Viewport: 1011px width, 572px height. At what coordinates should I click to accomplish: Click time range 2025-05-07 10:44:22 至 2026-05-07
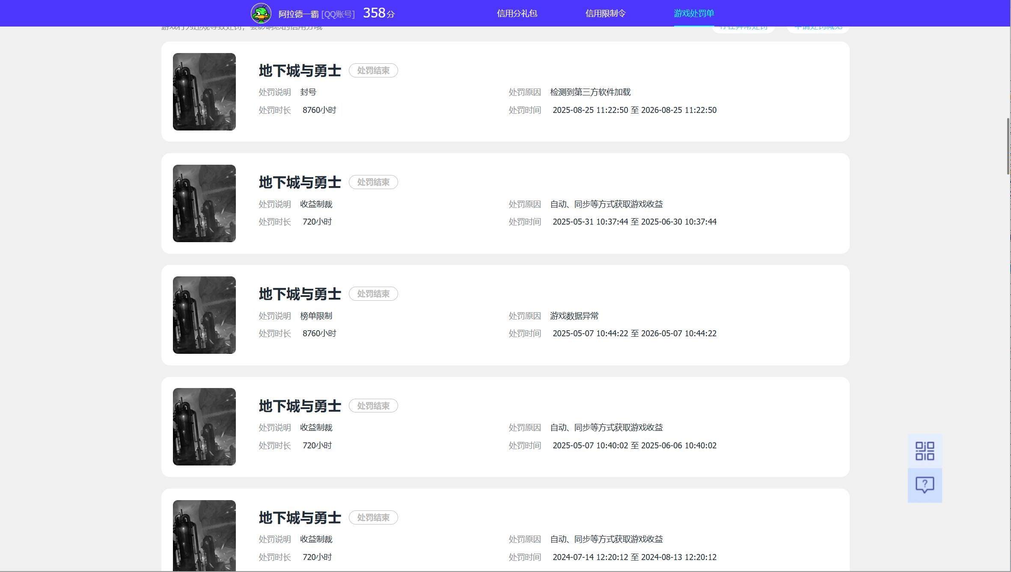(634, 333)
